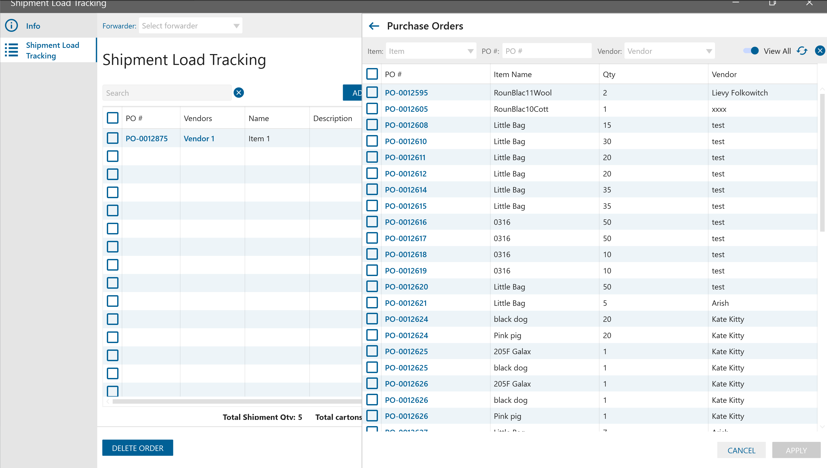Click the Shipment Load Tracking list icon
The image size is (827, 468).
pos(12,50)
